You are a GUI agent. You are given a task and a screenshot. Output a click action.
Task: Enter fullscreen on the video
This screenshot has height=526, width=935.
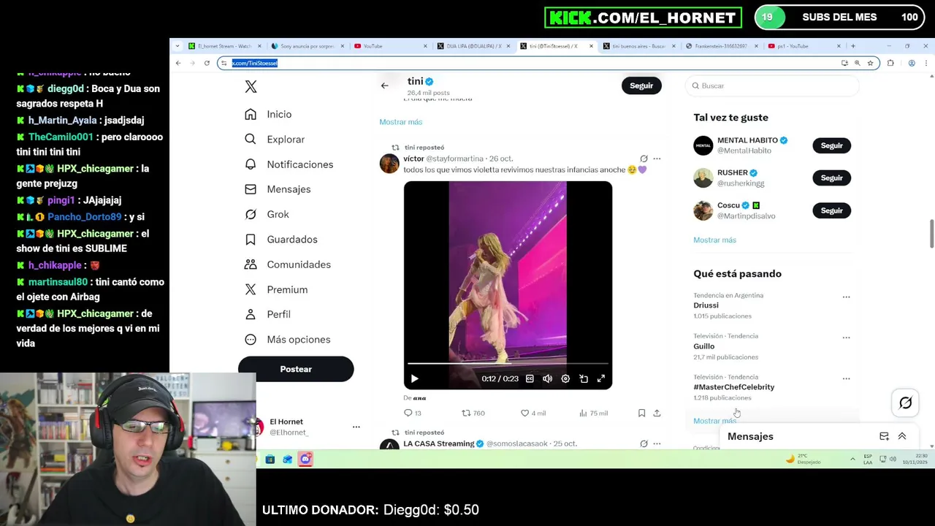[601, 378]
